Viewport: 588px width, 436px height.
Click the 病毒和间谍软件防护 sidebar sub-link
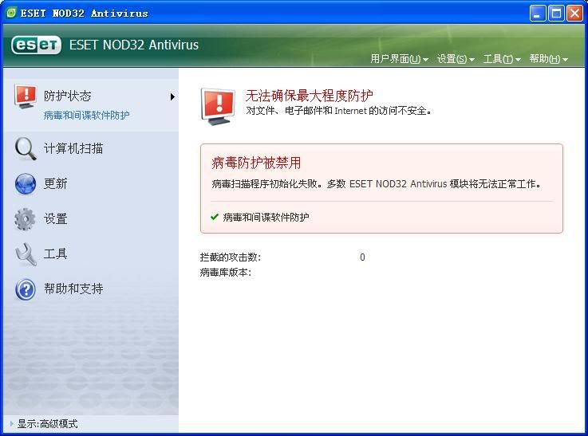pyautogui.click(x=87, y=116)
